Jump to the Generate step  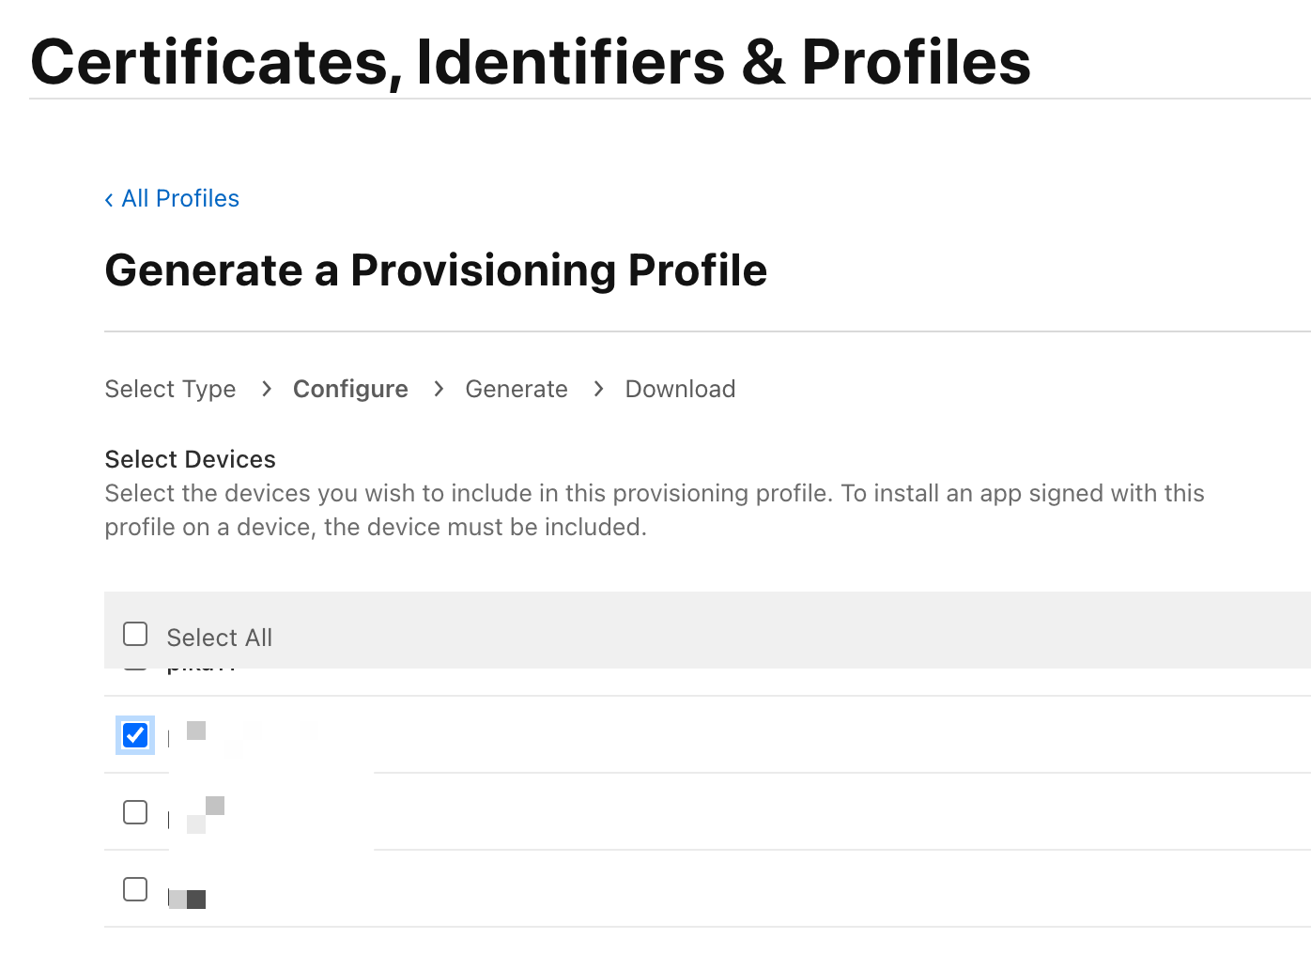(x=516, y=390)
